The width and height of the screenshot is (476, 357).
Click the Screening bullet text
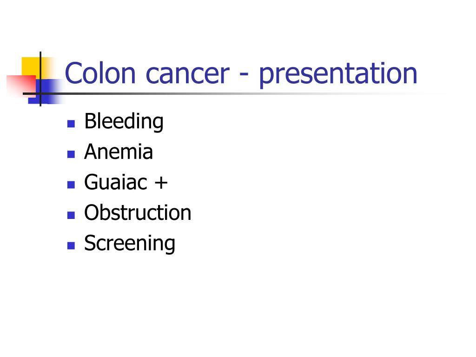pos(130,244)
